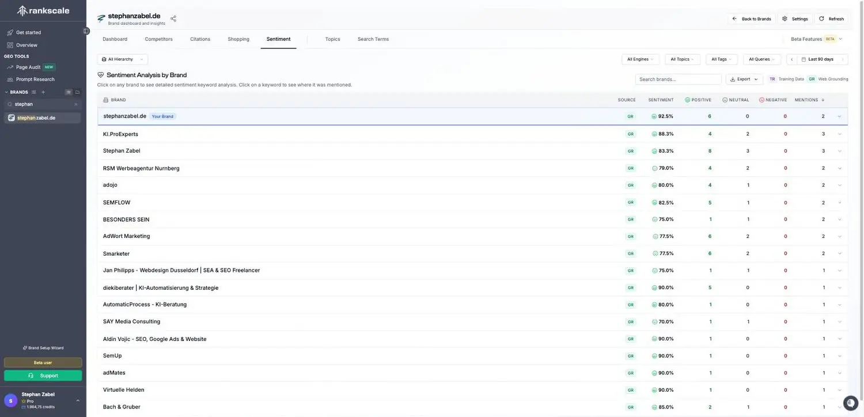Expand the Smarketer row chevron

click(x=839, y=253)
